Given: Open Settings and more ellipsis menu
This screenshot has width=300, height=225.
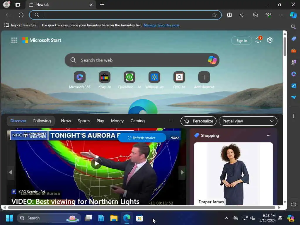Looking at the screenshot, I should click(281, 15).
